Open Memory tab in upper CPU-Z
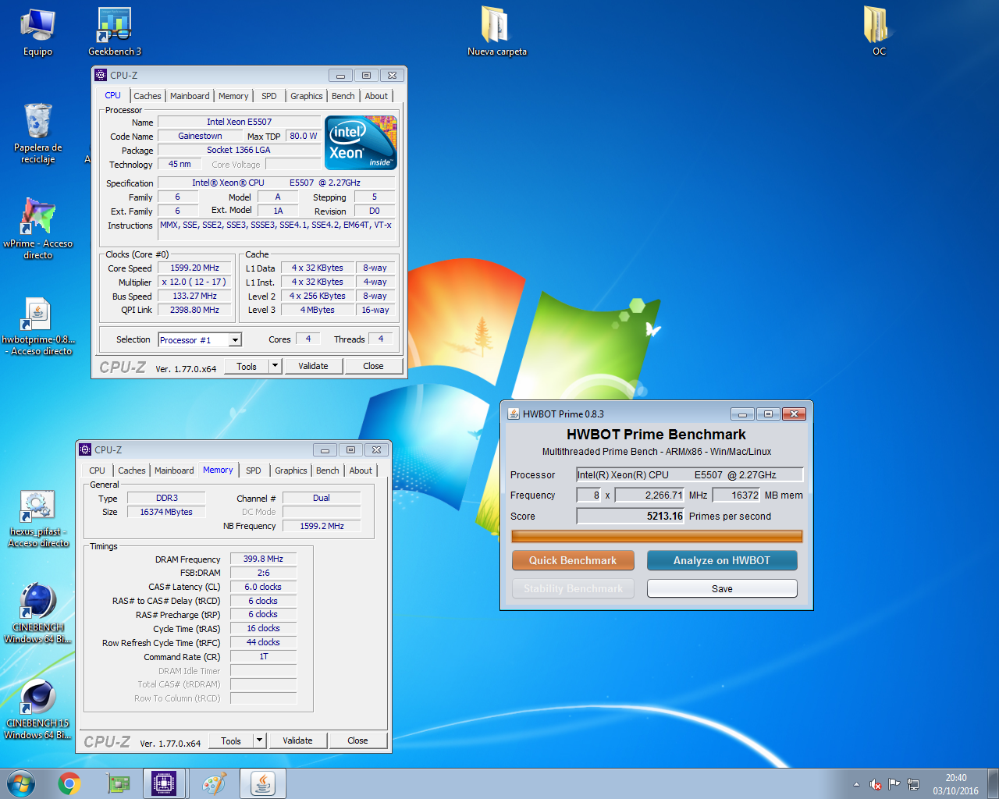Viewport: 999px width, 799px height. (x=233, y=96)
